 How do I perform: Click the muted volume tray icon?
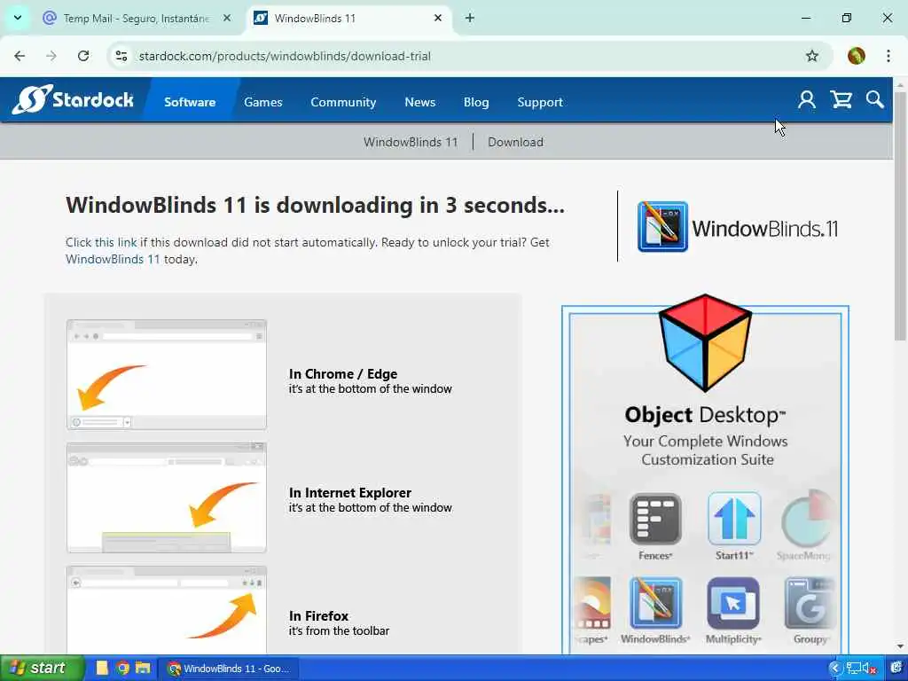click(869, 669)
